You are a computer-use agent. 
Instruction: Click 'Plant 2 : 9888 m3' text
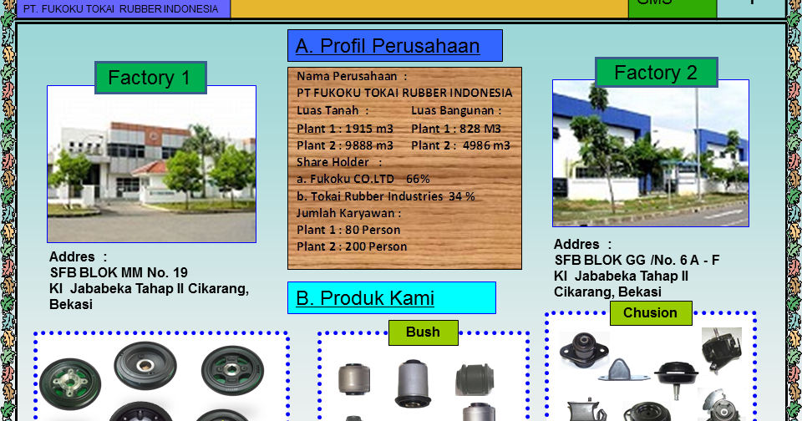pyautogui.click(x=345, y=146)
